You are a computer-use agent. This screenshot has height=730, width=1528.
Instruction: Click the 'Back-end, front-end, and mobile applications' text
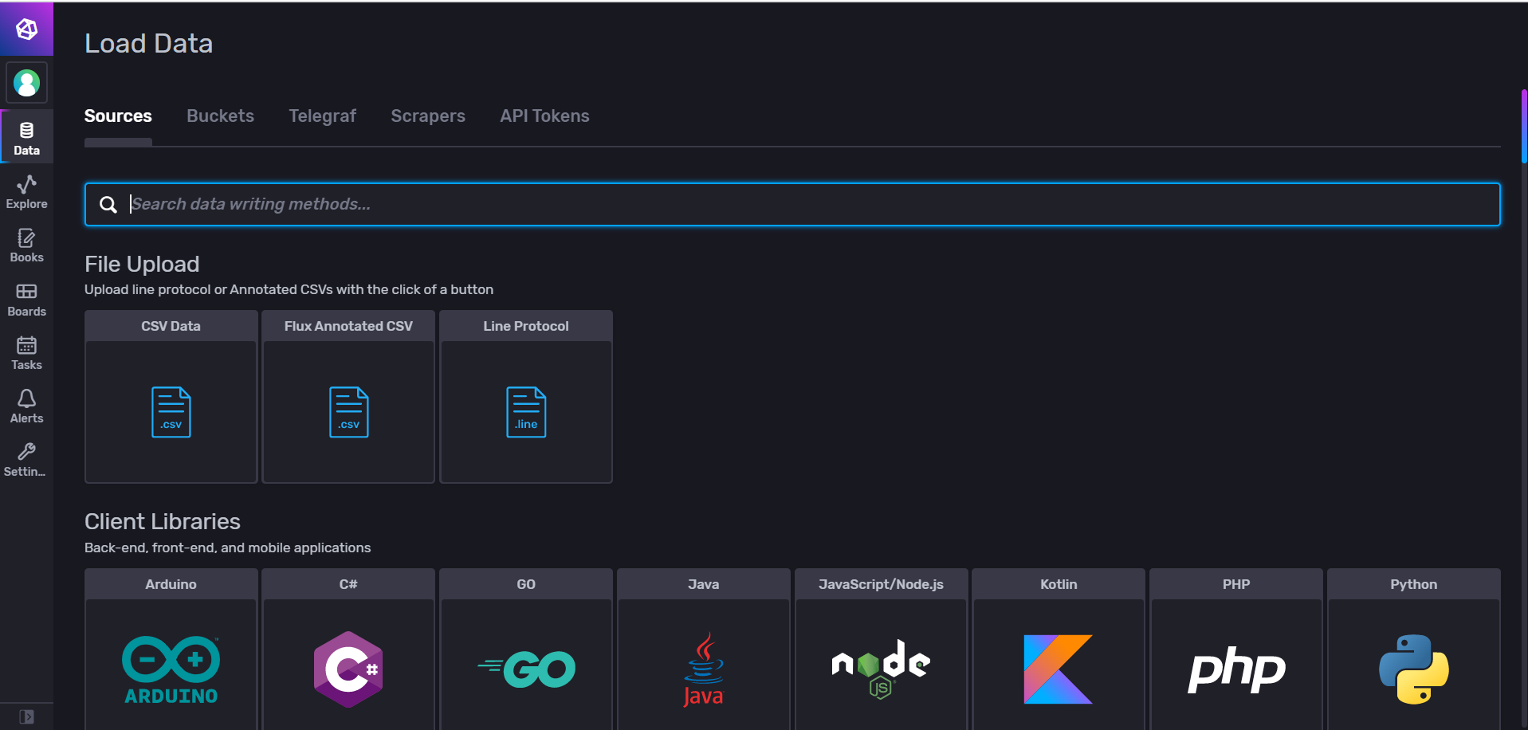(x=228, y=547)
